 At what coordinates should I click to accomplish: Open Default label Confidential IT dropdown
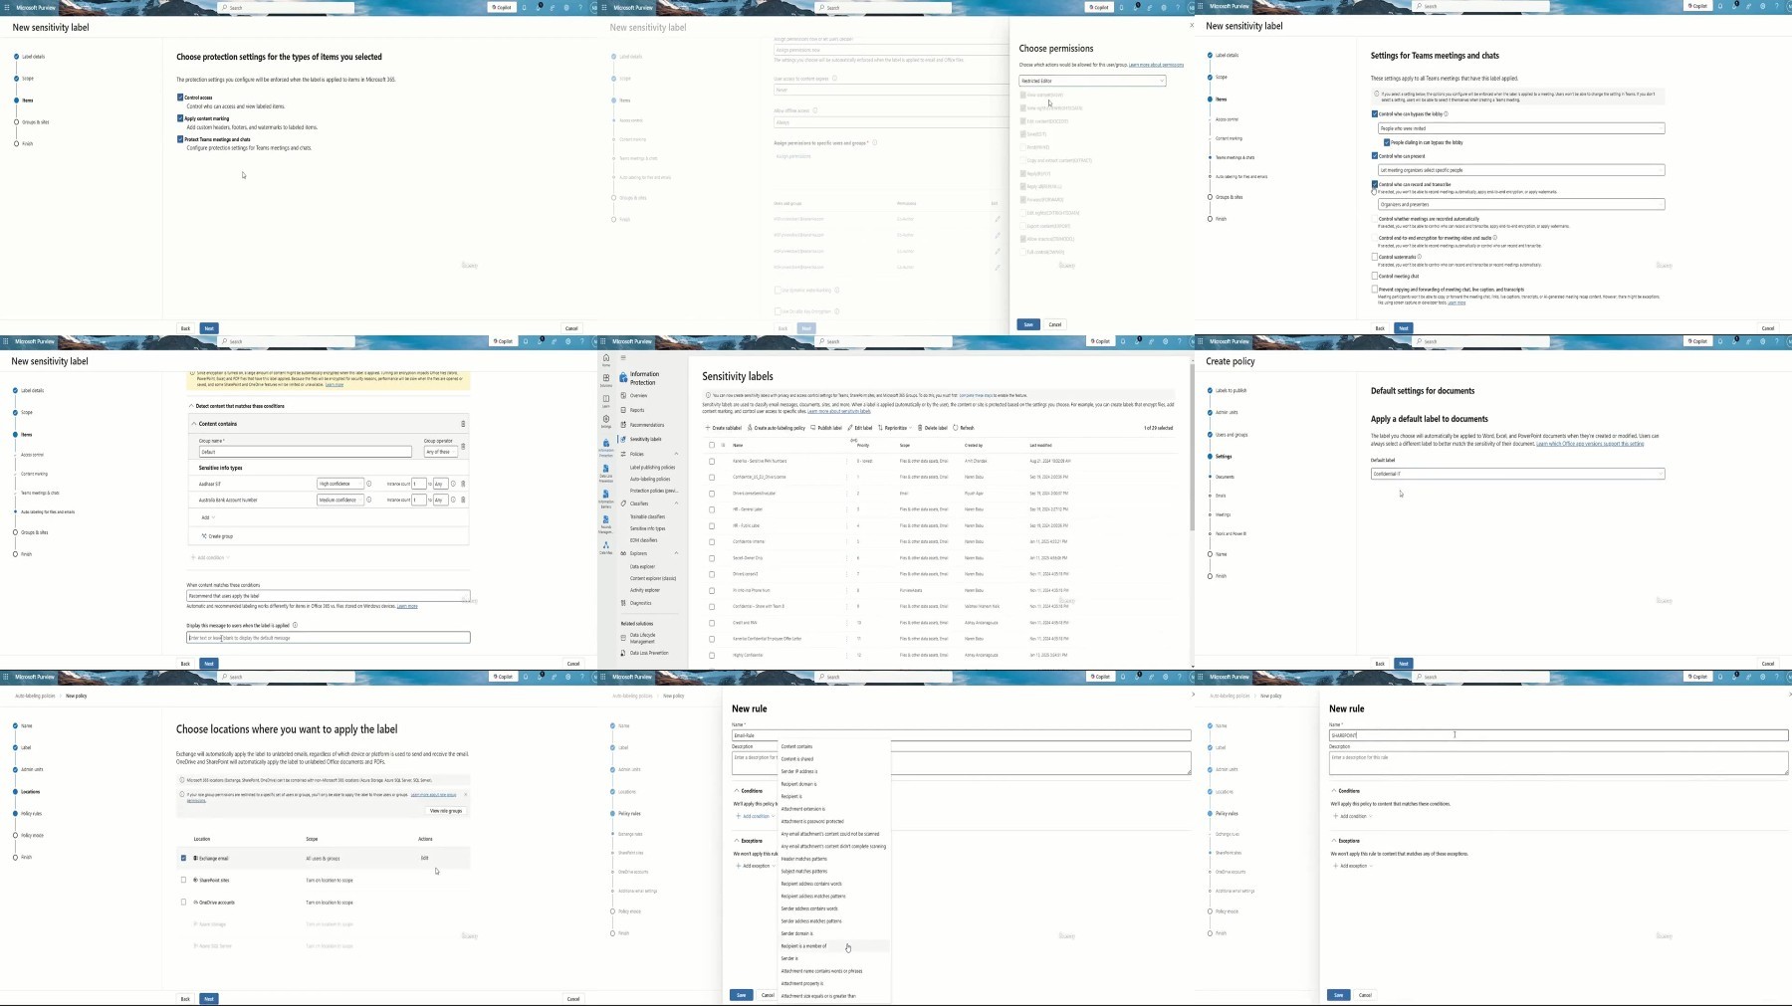click(x=1517, y=474)
